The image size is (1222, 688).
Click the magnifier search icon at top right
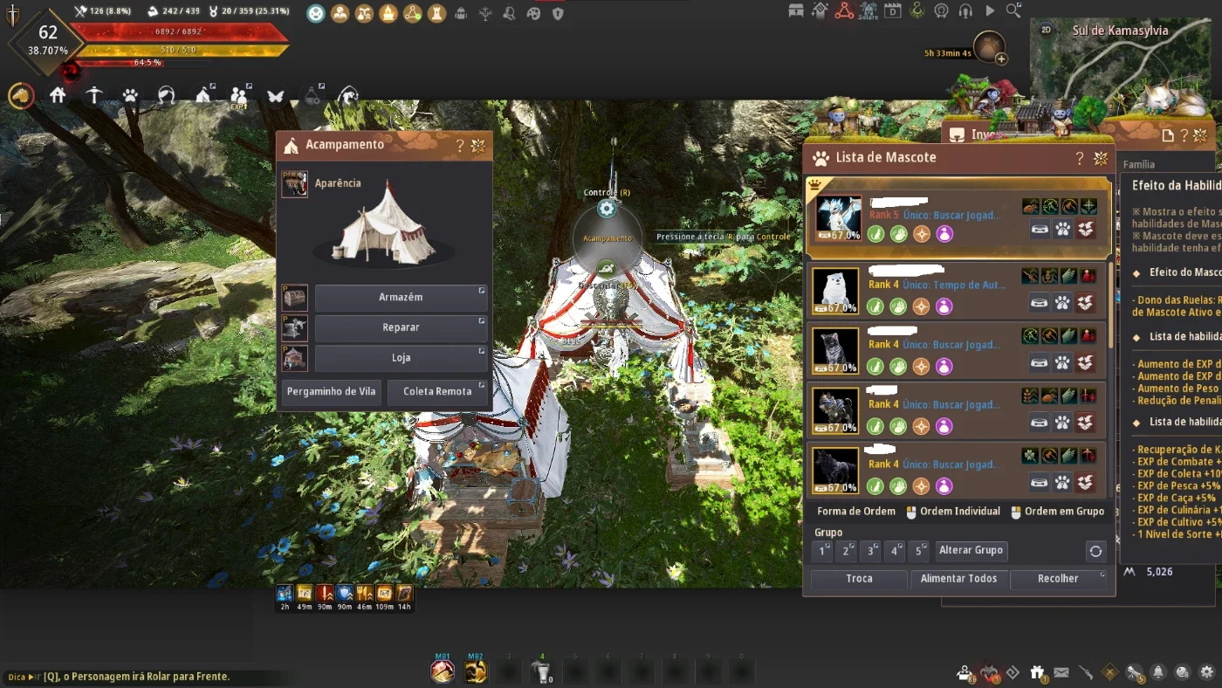[x=1013, y=10]
